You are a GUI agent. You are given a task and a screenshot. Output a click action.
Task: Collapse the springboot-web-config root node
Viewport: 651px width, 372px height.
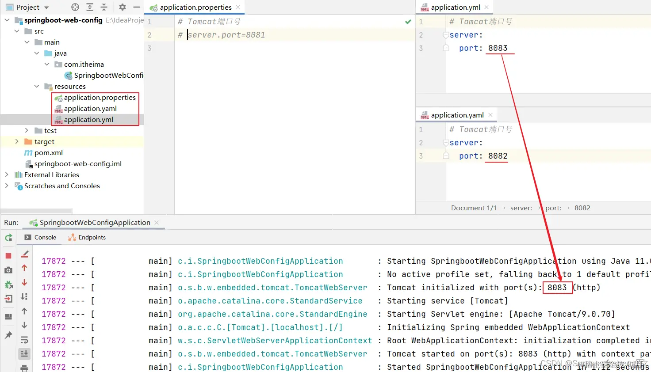pos(7,20)
